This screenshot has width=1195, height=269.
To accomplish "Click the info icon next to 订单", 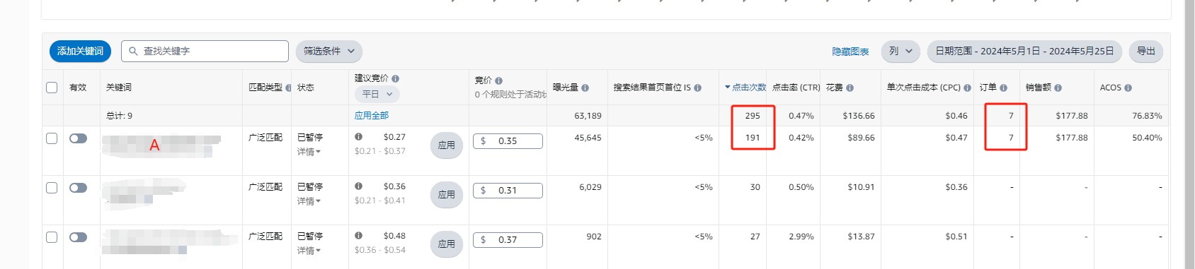I will pyautogui.click(x=1004, y=88).
